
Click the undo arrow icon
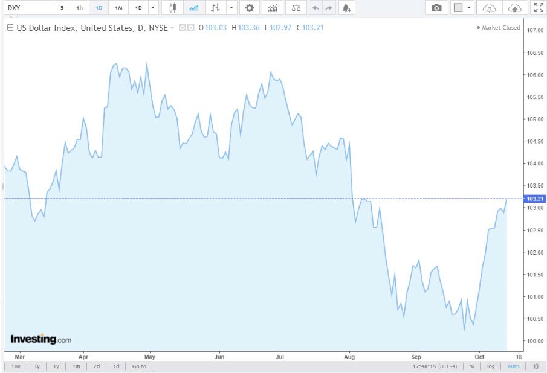[315, 8]
